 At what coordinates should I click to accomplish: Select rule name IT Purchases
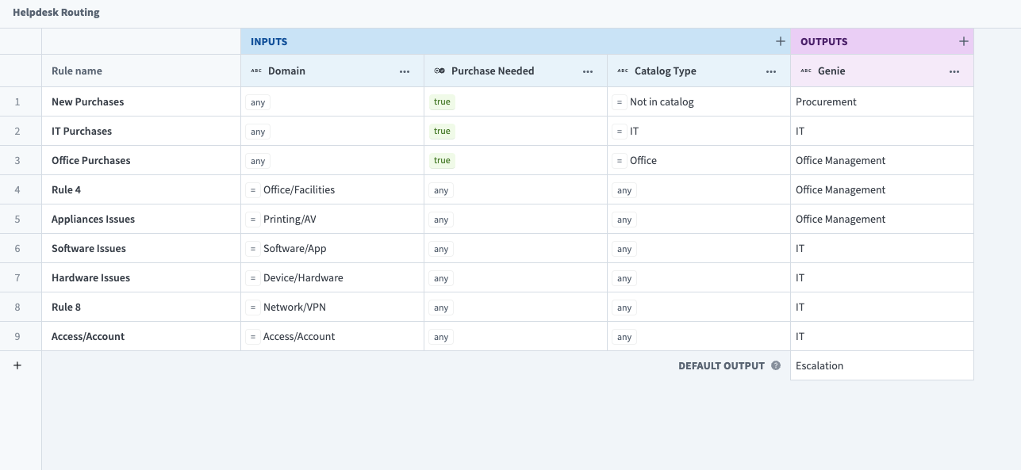click(x=82, y=132)
